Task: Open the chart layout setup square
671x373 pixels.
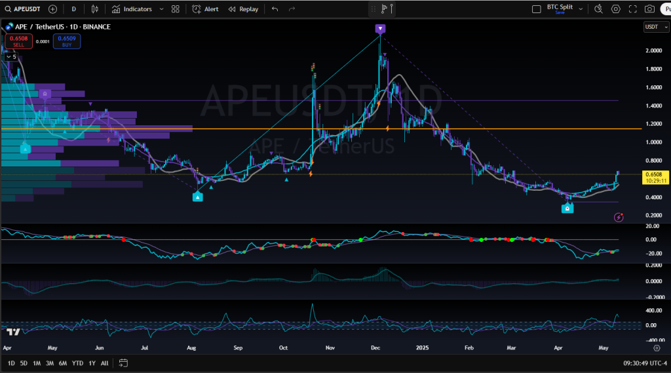Action: [536, 9]
